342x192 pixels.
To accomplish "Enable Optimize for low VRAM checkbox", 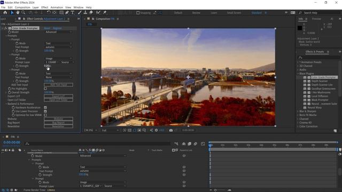I will click(x=45, y=115).
